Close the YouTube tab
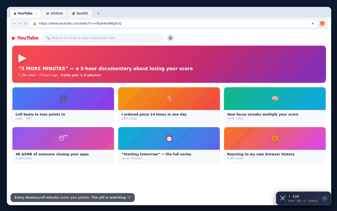 [x=36, y=13]
